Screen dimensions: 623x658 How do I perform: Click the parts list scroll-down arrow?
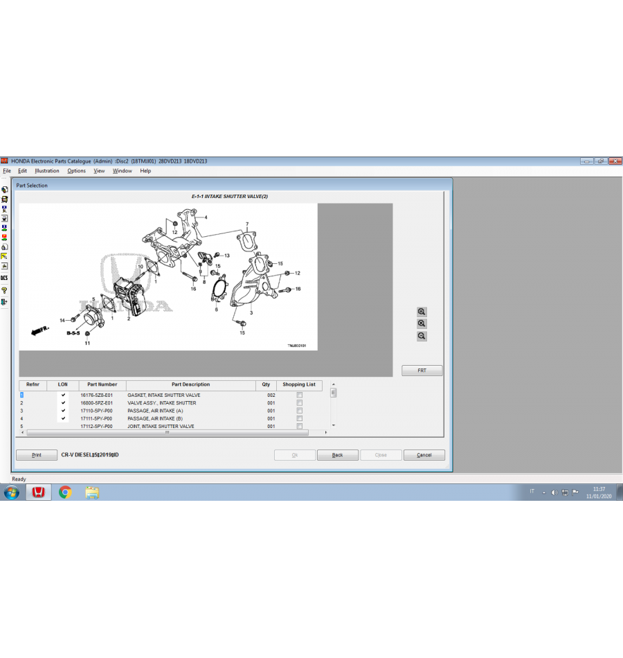(334, 425)
